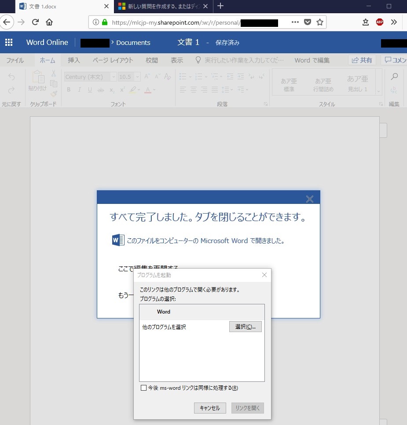Open a new browser tab with plus
407x425 pixels.
pyautogui.click(x=220, y=6)
